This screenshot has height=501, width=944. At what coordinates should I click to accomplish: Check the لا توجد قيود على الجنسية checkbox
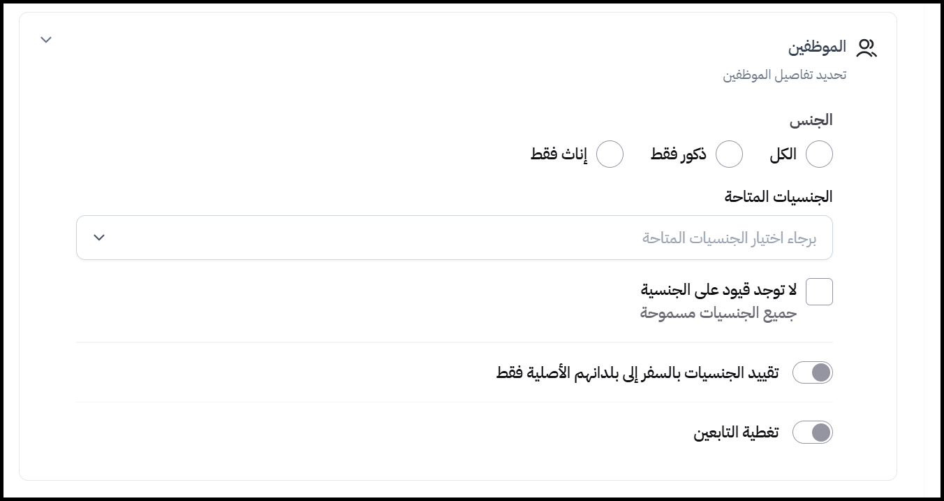point(819,291)
